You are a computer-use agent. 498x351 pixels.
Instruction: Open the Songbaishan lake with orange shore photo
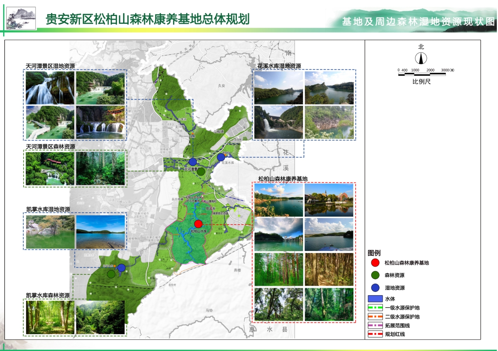[x=279, y=200]
